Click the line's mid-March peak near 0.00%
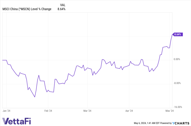 (x=102, y=59)
